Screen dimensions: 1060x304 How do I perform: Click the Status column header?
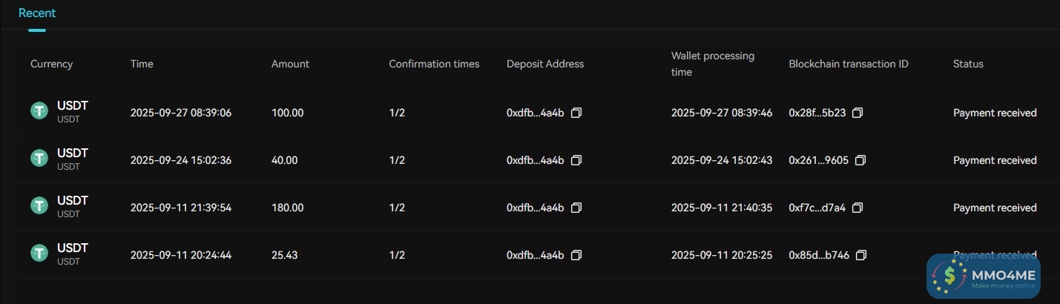pyautogui.click(x=968, y=64)
